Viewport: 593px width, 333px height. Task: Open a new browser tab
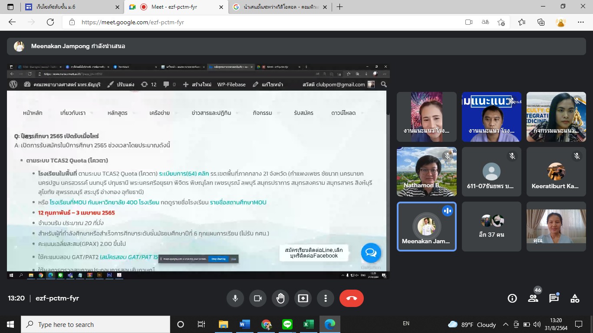[x=340, y=7]
